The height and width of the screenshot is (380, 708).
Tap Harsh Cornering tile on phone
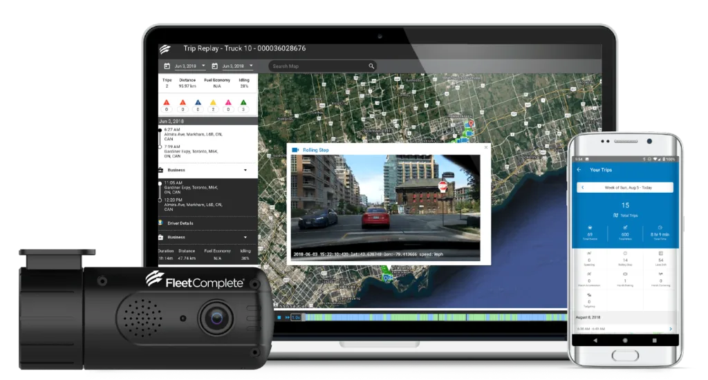660,279
